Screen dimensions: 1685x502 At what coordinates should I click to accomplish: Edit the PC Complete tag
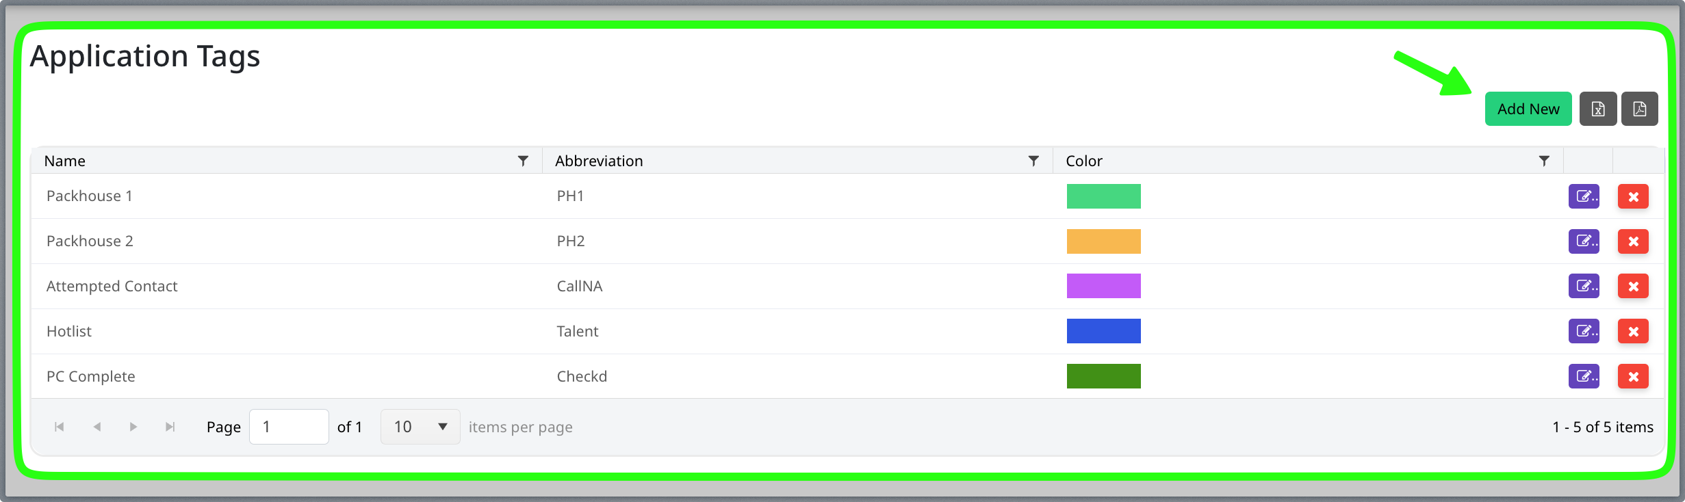(1584, 376)
